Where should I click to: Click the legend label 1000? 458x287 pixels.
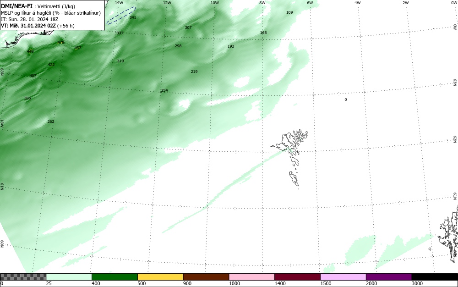click(x=234, y=283)
